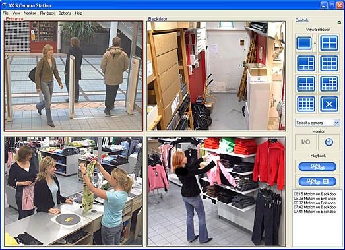Click the Backdoor camera title link
This screenshot has width=345, height=250.
pos(158,19)
